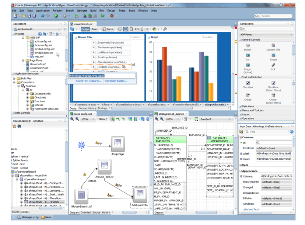Expand the Build Files tree node

pyautogui.click(x=14, y=79)
